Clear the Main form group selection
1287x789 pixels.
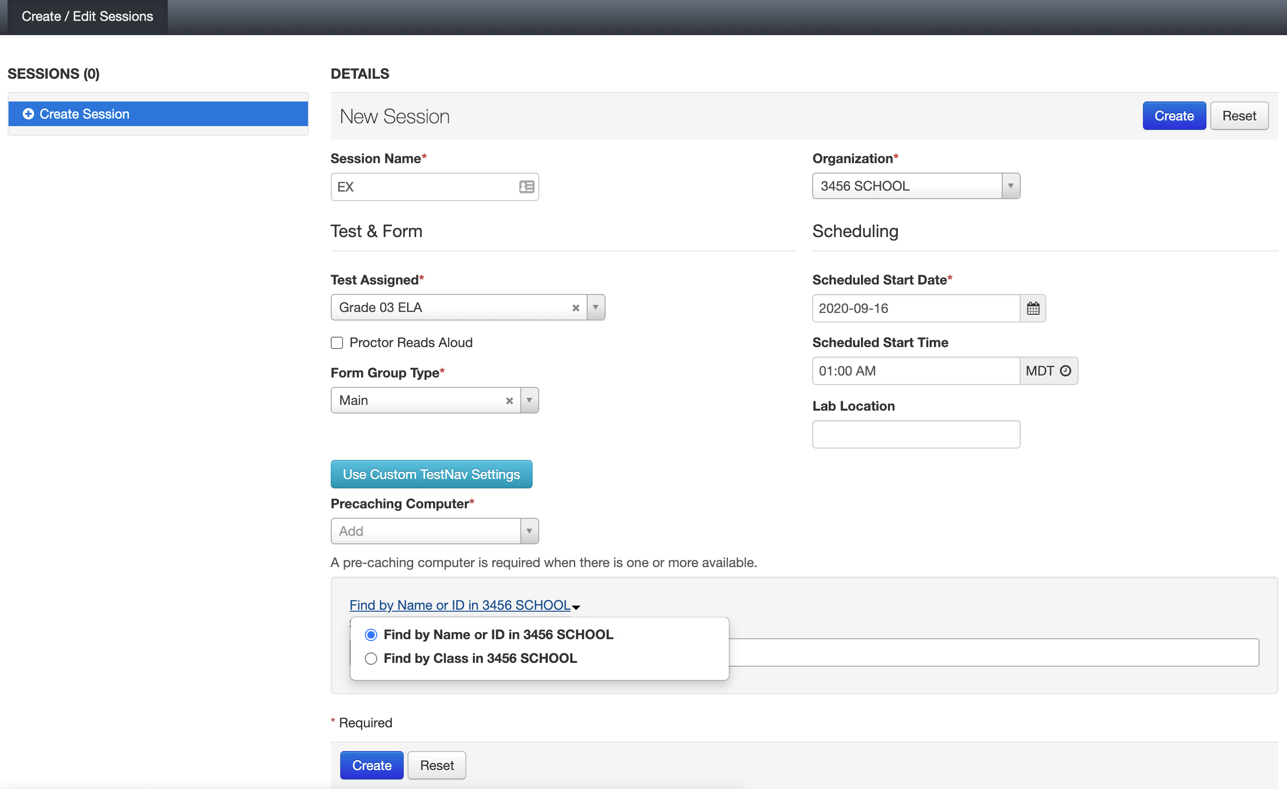(x=509, y=401)
